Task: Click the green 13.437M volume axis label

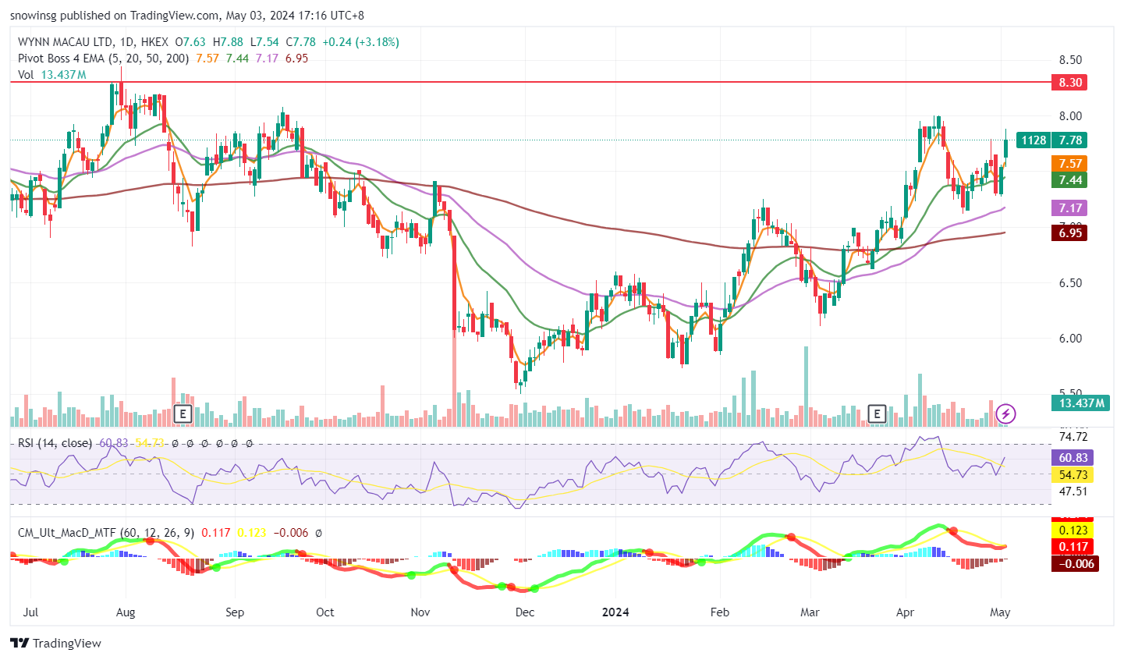Action: [1081, 403]
